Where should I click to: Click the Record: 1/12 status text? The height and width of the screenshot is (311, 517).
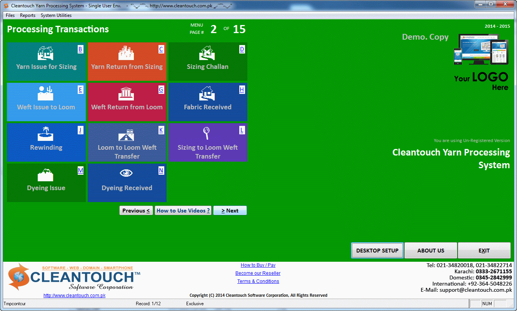coord(148,304)
